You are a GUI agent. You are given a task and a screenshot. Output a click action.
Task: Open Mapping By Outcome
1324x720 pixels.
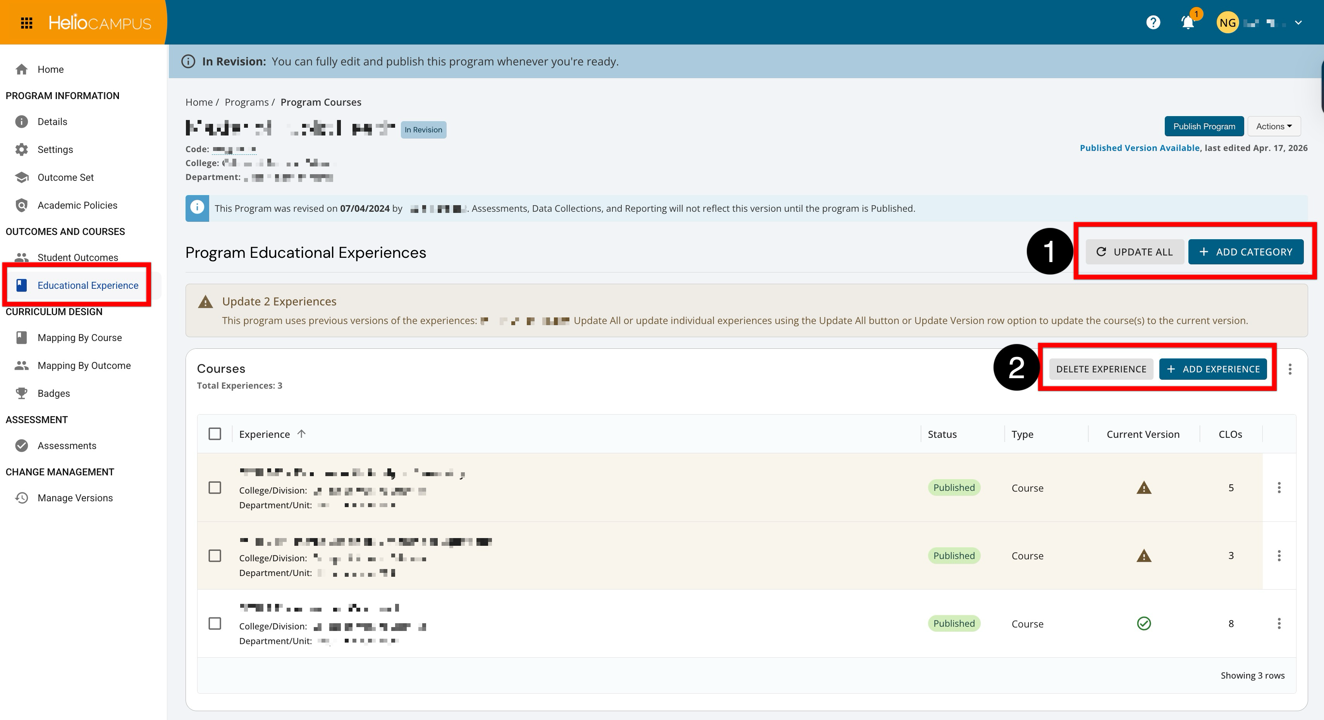[x=84, y=366]
